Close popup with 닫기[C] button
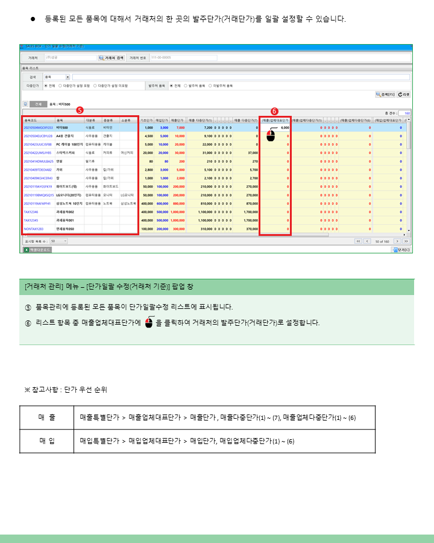 click(x=401, y=250)
